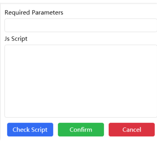Activate the single-line parameters text box

pyautogui.click(x=81, y=25)
